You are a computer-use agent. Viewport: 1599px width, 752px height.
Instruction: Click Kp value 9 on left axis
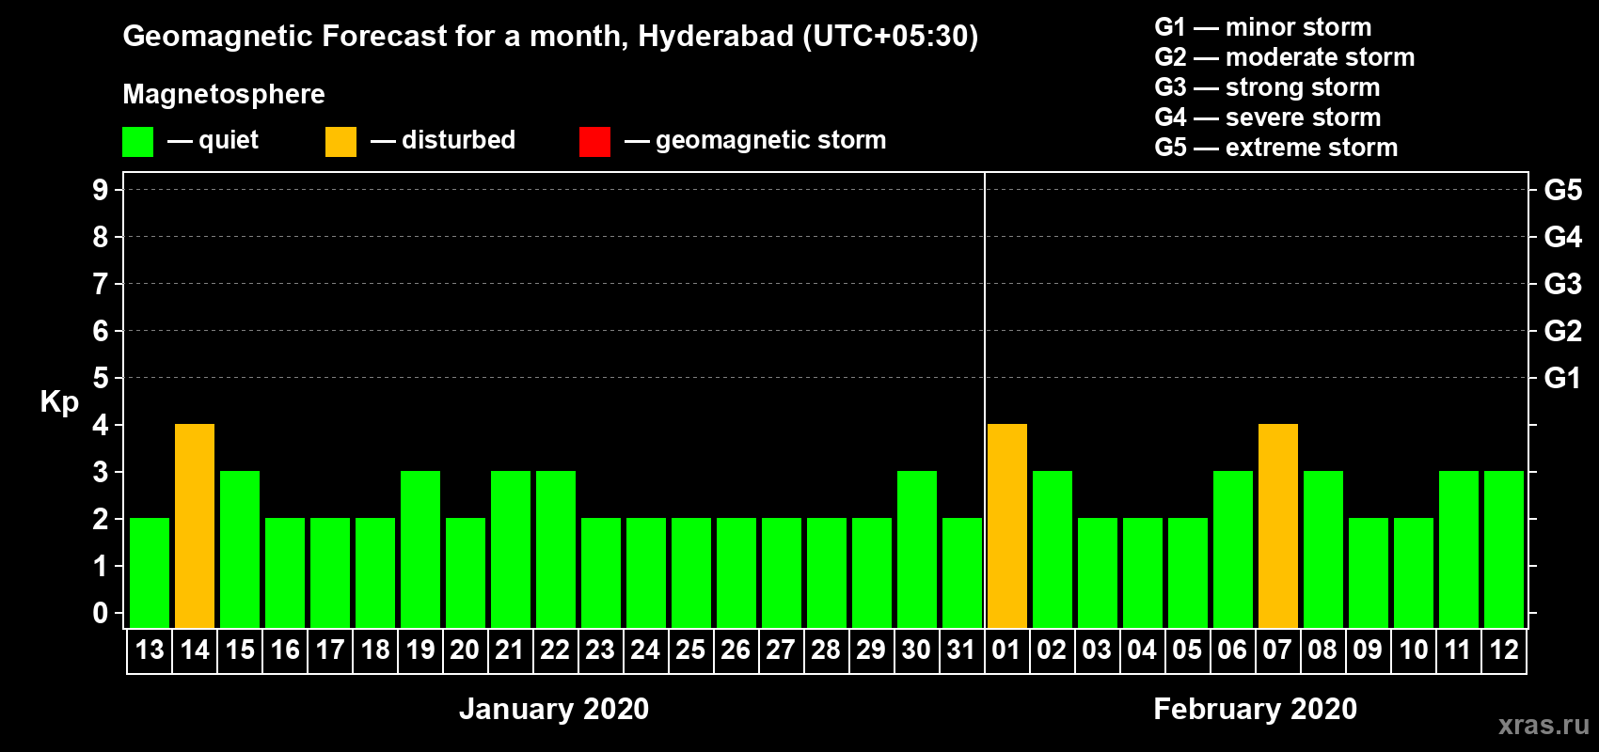pyautogui.click(x=101, y=190)
